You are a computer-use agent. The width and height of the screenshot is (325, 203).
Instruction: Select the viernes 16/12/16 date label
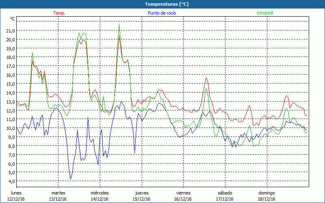(x=183, y=196)
